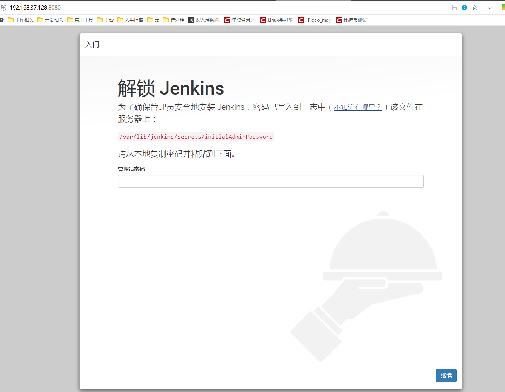Click the site security shield icon
Image resolution: width=505 pixels, height=392 pixels.
coord(4,8)
